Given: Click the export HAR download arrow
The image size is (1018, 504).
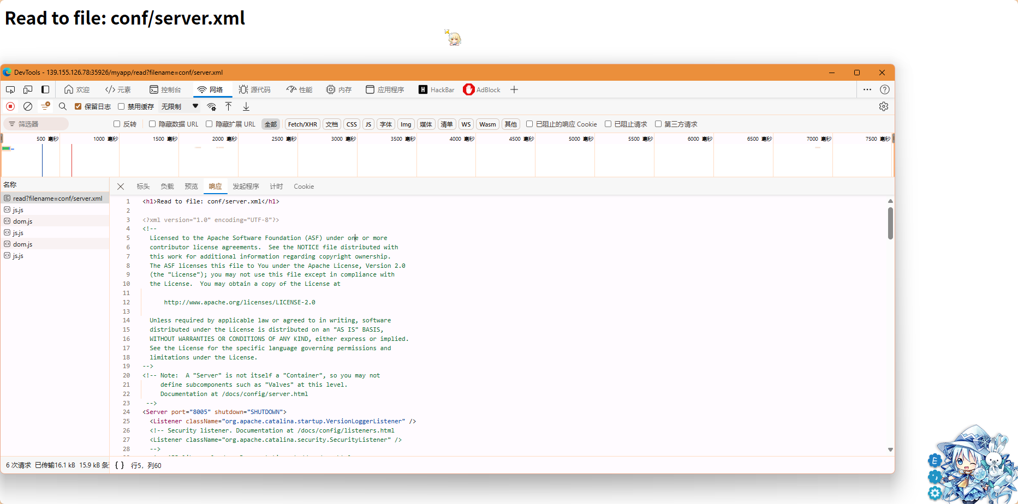Looking at the screenshot, I should tap(246, 106).
